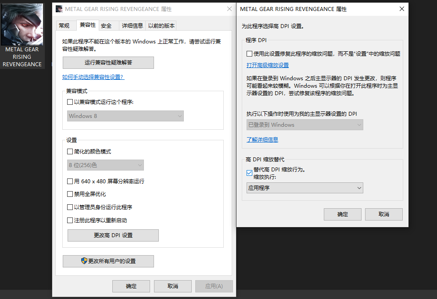
Task: Select the 兼容性 tab
Action: click(x=88, y=25)
